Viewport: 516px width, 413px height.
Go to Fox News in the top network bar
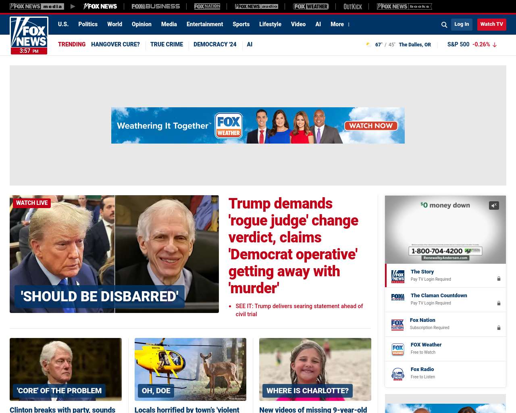coord(100,6)
